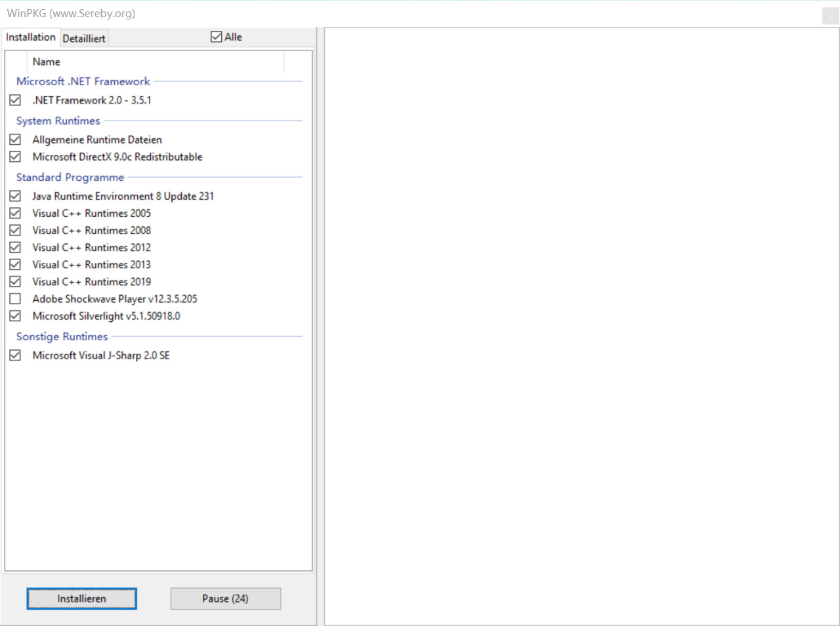Select Microsoft Silverlight v5.1.50918.0 text
The height and width of the screenshot is (626, 840).
click(x=106, y=315)
